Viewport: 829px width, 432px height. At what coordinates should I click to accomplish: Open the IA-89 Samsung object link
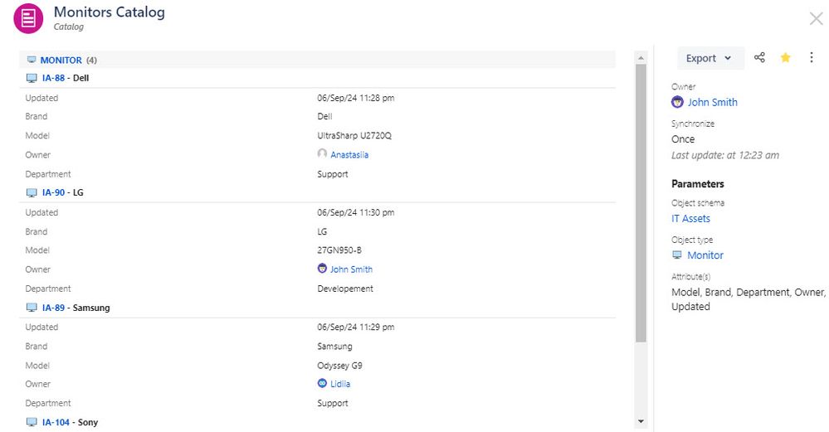click(53, 308)
